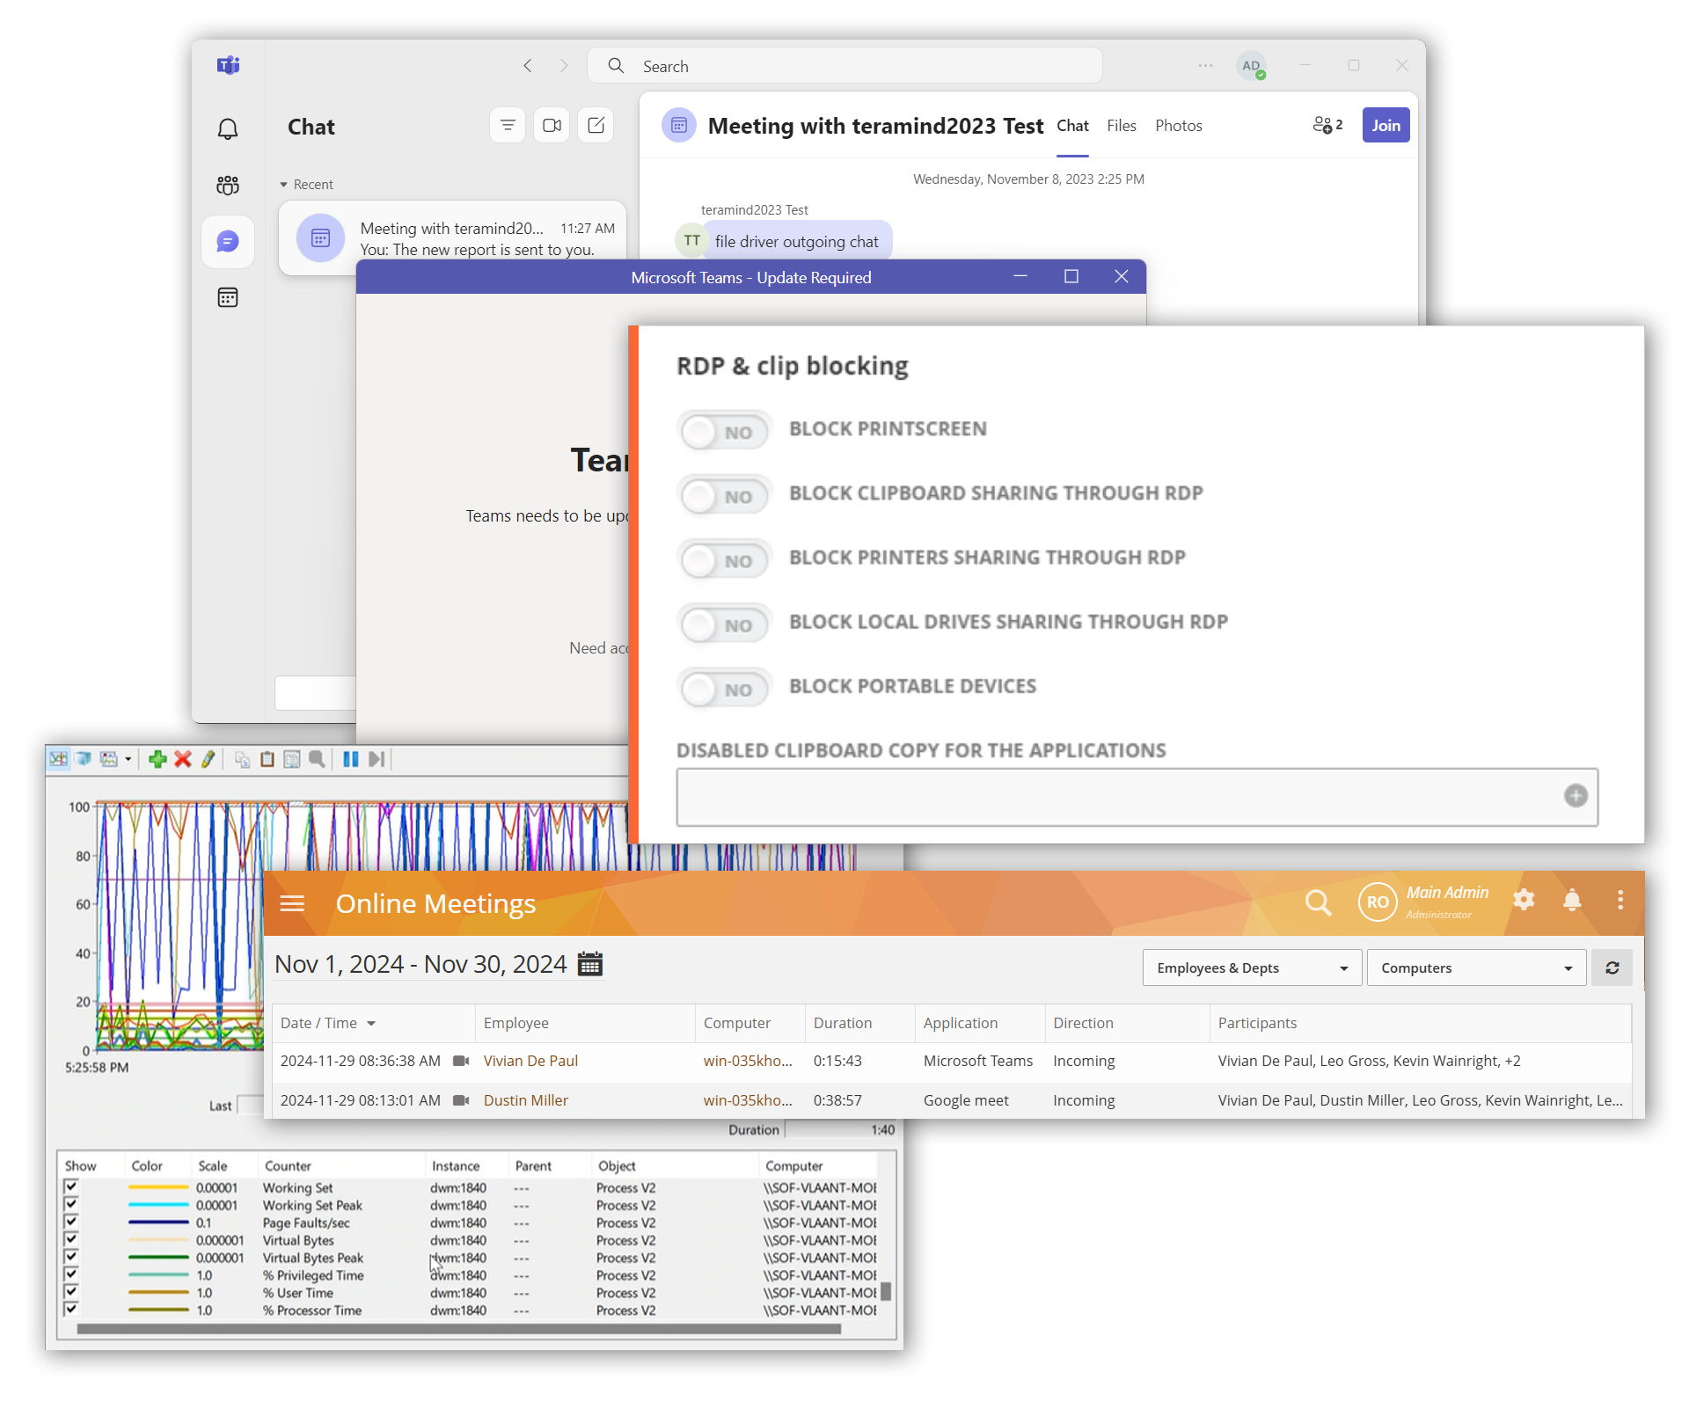The width and height of the screenshot is (1689, 1402).
Task: Start a video call with Meet Now icon
Action: [x=552, y=126]
